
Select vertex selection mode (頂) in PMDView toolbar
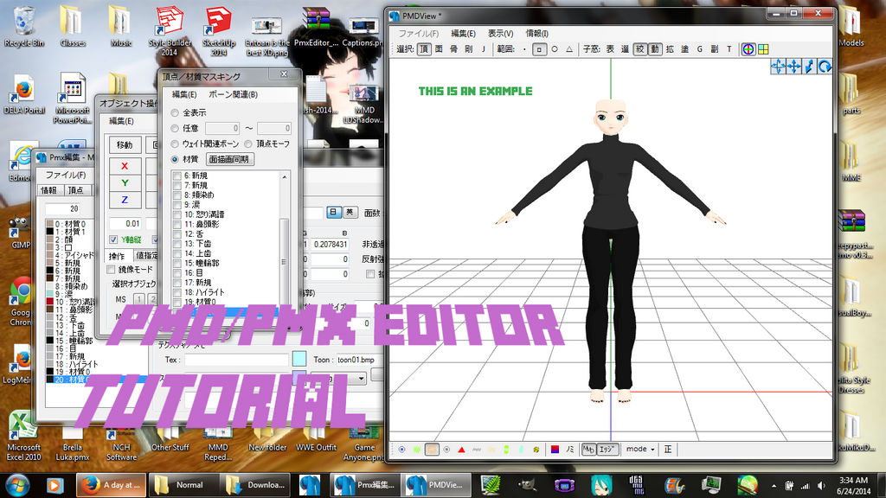pos(423,50)
